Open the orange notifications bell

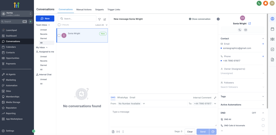(265, 3)
